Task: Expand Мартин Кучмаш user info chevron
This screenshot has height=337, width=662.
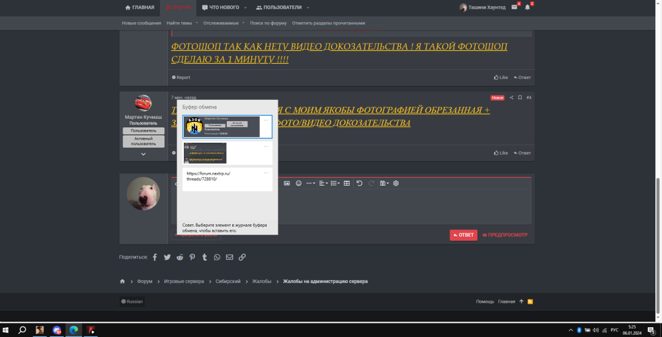Action: (143, 154)
